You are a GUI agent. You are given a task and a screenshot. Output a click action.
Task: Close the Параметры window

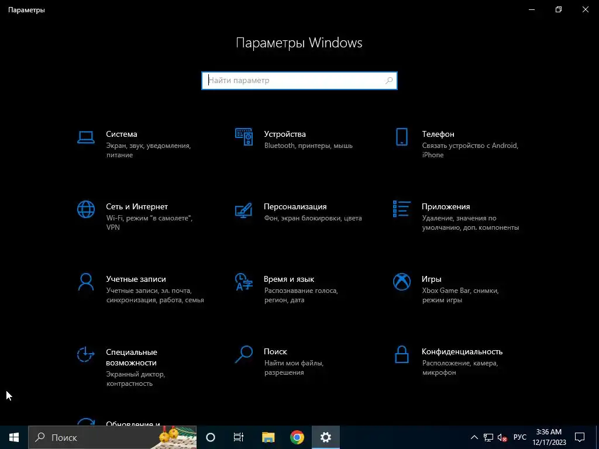pyautogui.click(x=585, y=9)
